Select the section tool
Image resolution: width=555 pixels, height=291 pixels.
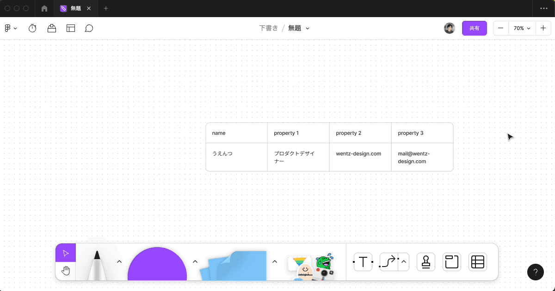coord(452,262)
